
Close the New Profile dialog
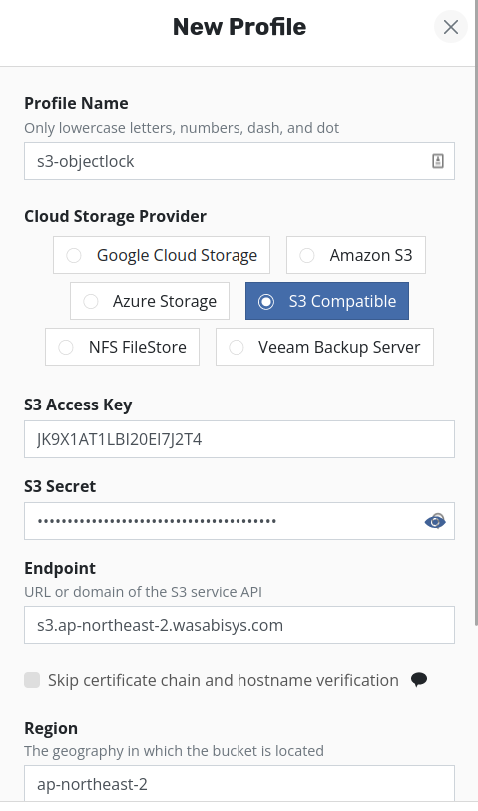tap(451, 27)
